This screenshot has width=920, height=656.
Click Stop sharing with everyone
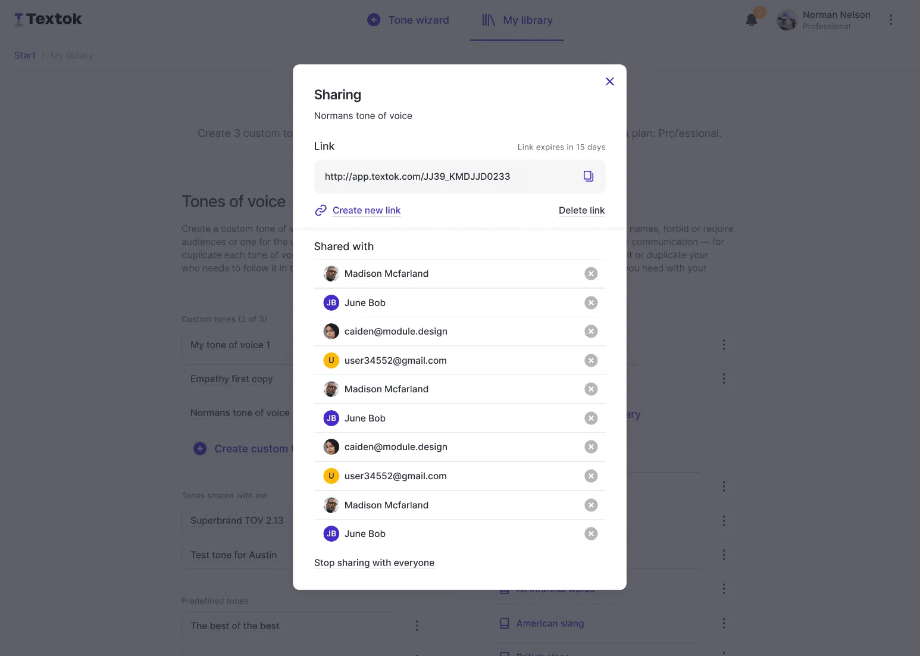(374, 563)
